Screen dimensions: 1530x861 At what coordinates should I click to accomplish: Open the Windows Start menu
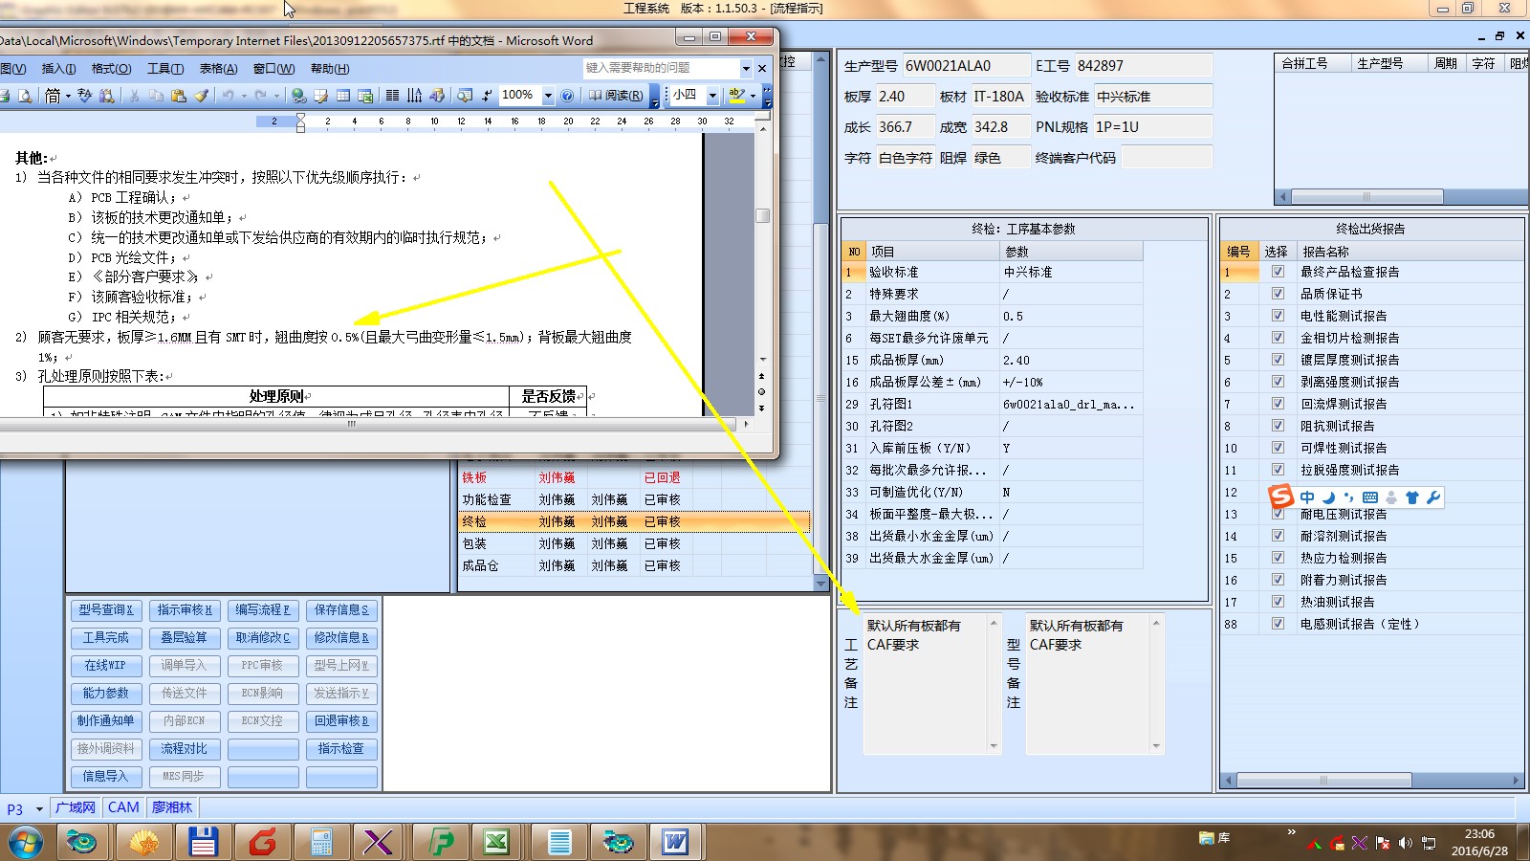[x=25, y=843]
